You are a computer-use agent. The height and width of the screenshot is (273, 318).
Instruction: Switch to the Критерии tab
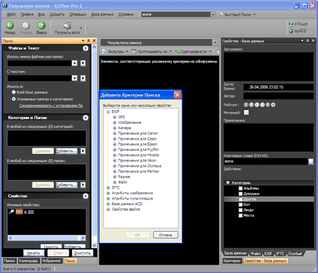coord(232,261)
